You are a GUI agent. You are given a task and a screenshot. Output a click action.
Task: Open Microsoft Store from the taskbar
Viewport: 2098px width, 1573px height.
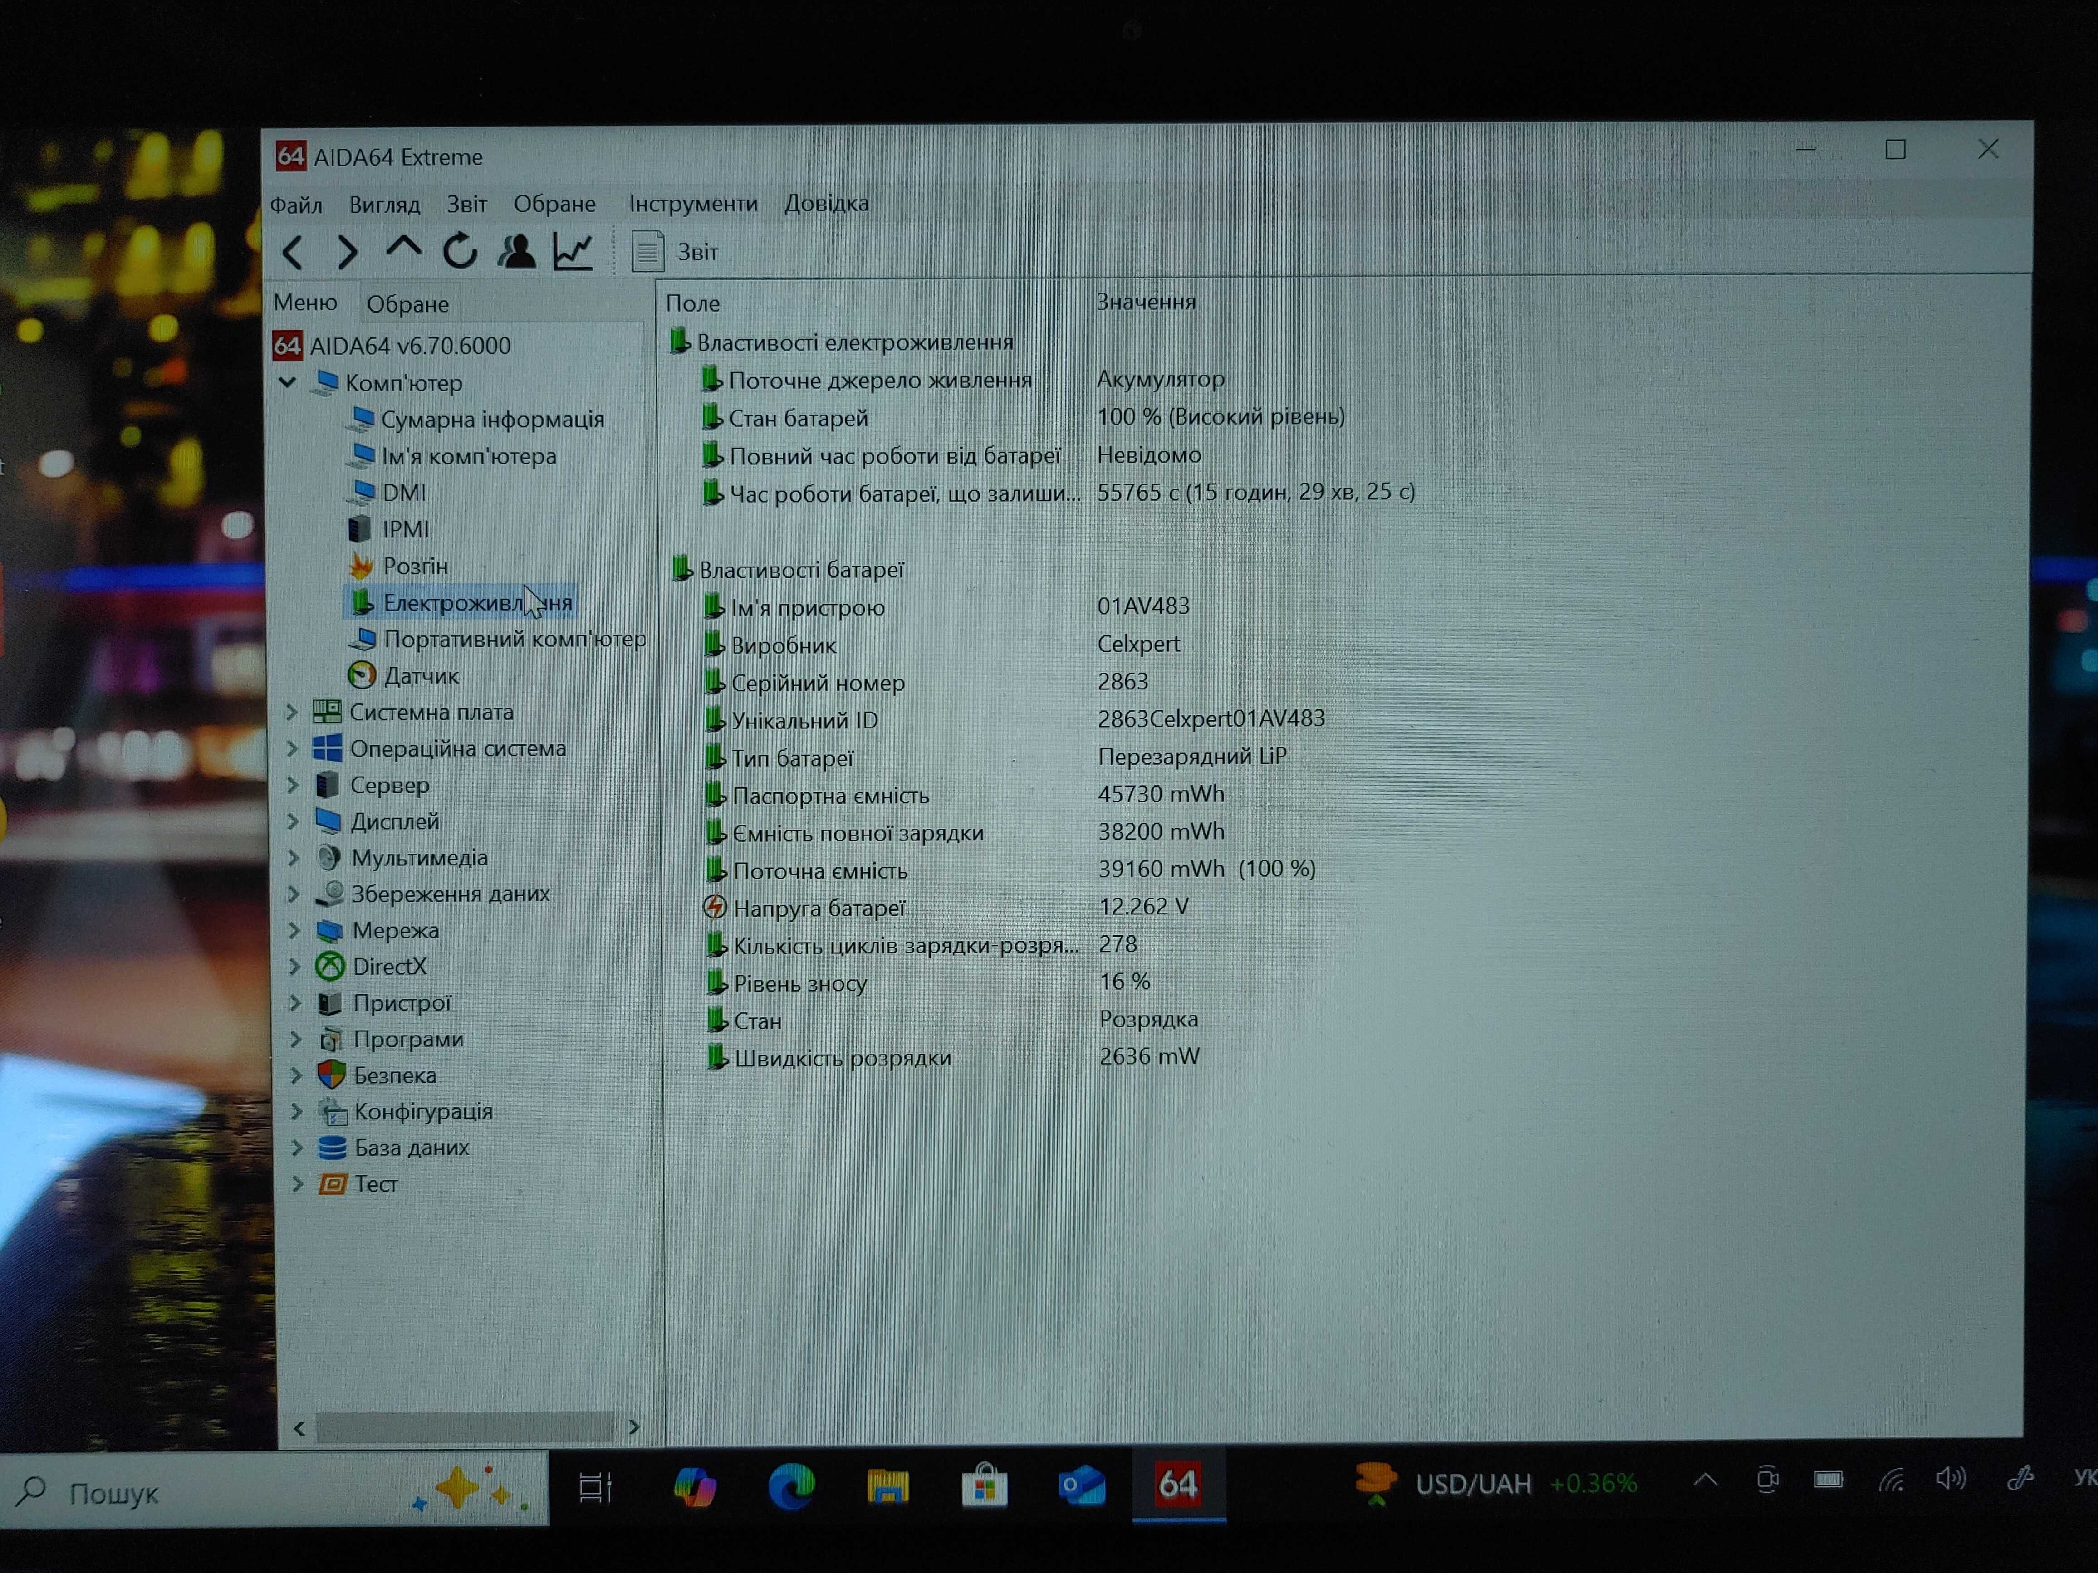click(x=985, y=1486)
